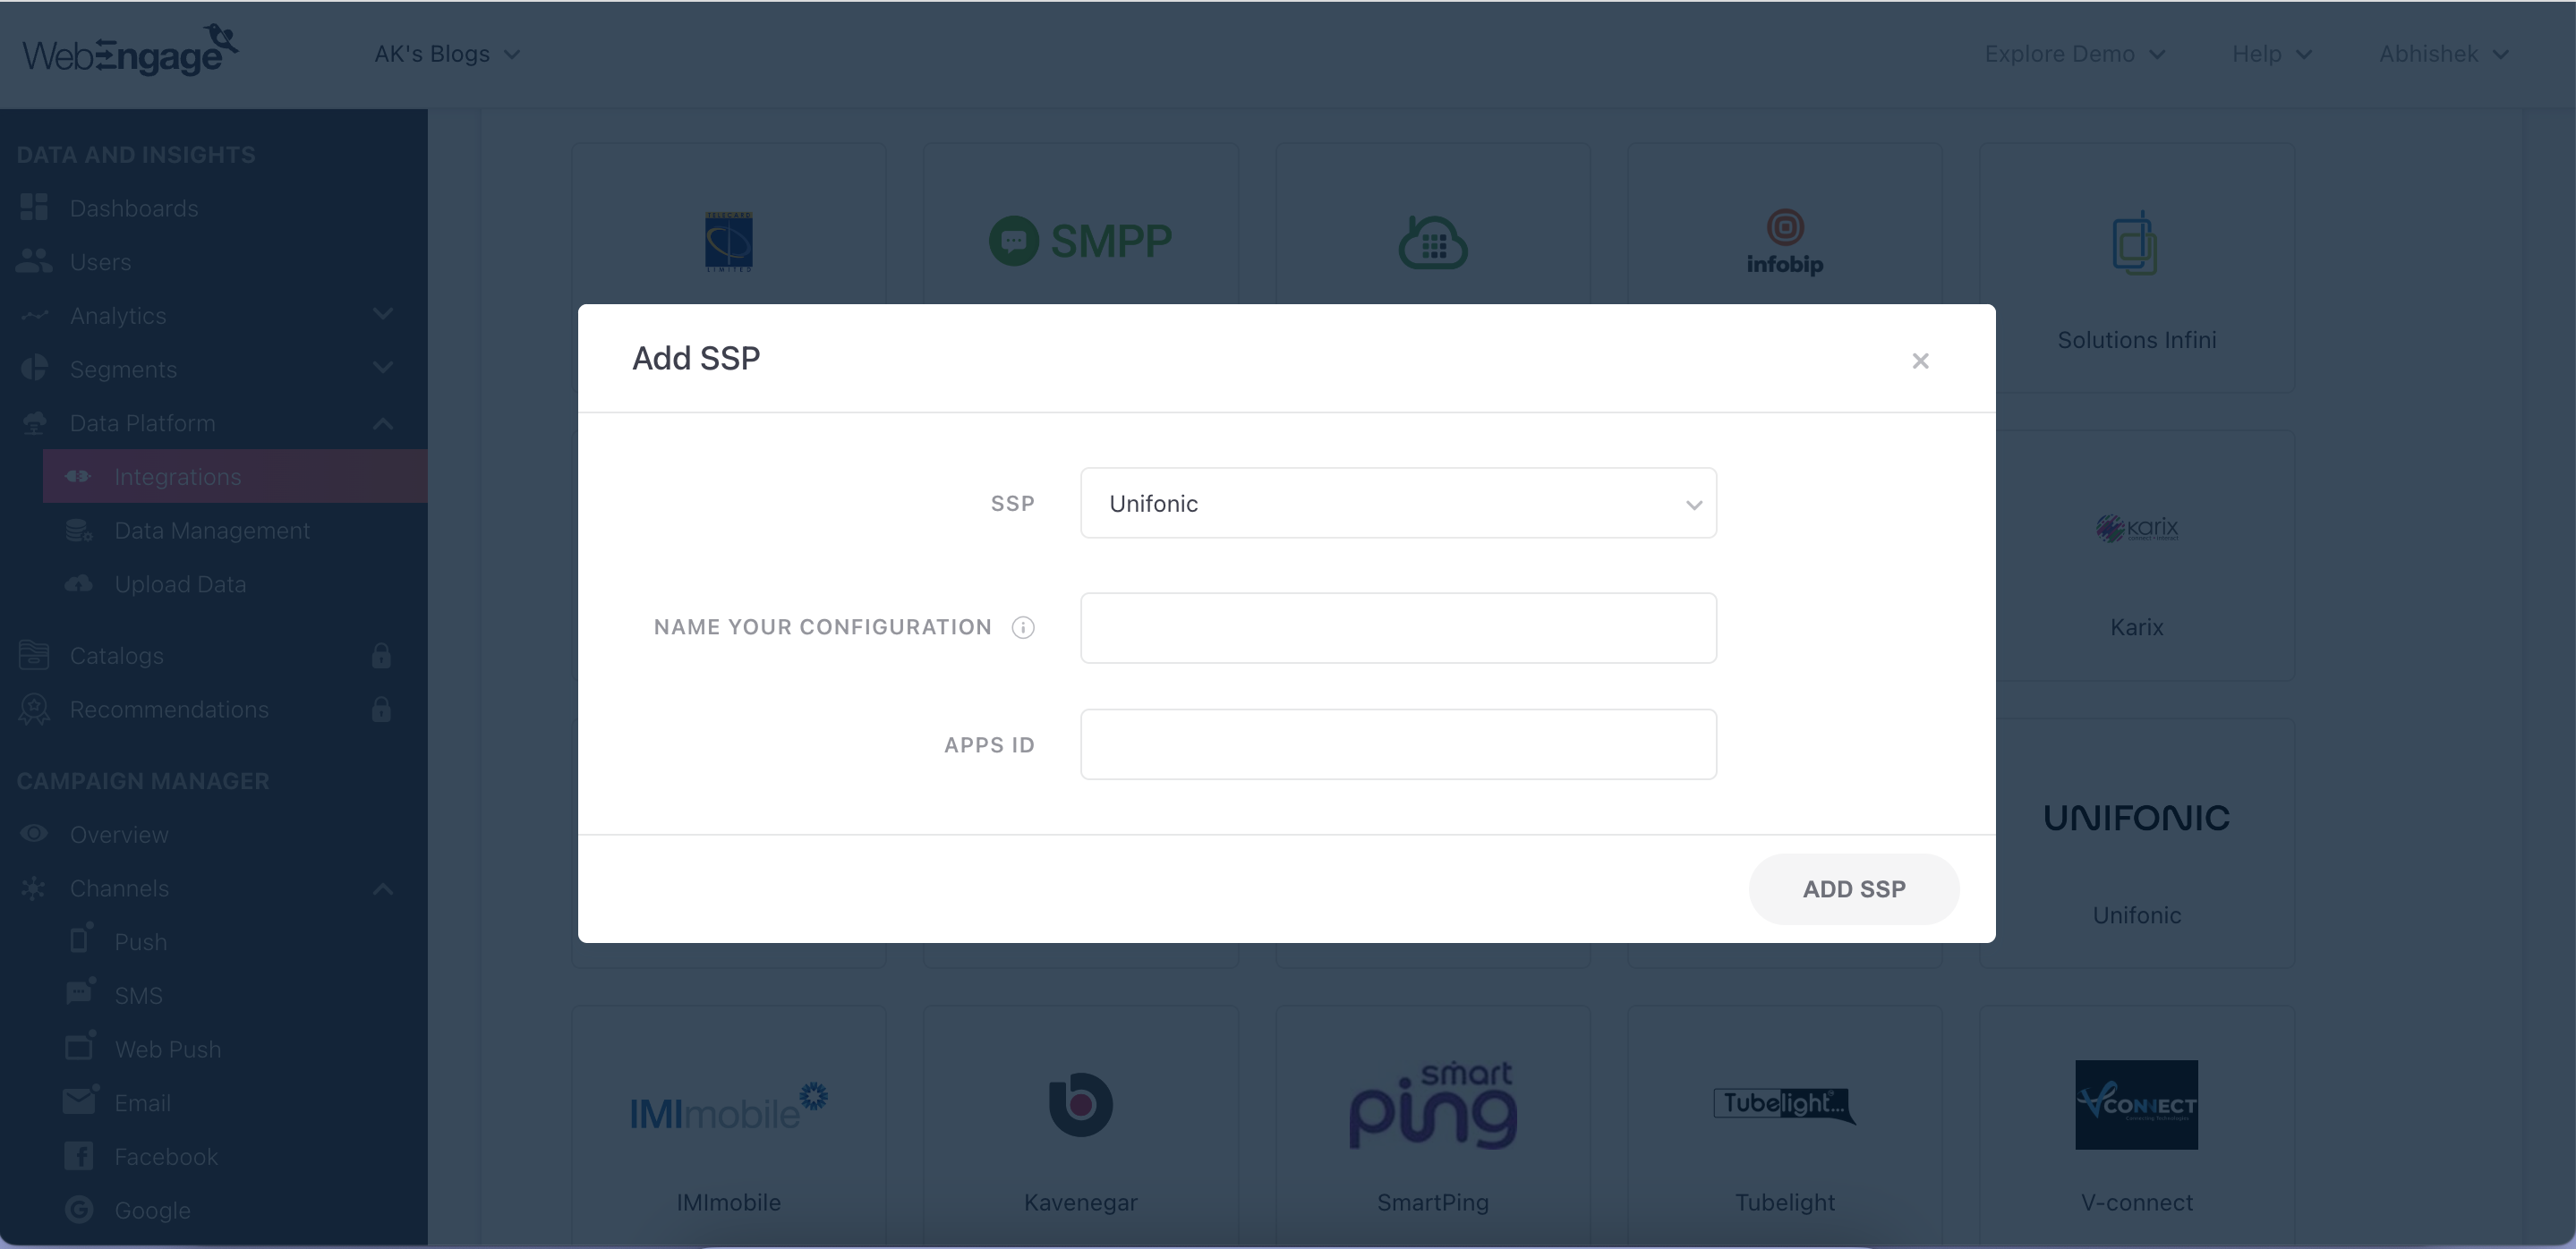The image size is (2576, 1249).
Task: Click the Recommendations icon in the sidebar
Action: pos(34,709)
